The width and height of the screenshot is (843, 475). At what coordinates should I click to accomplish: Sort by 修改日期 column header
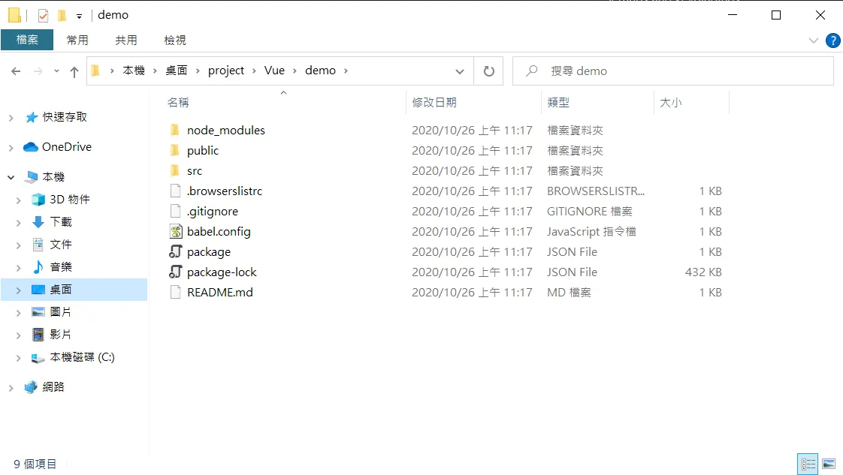tap(434, 102)
